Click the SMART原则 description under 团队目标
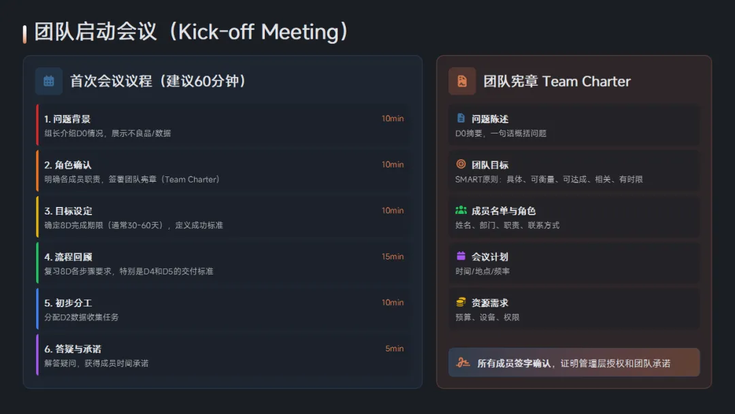The image size is (735, 414). [x=549, y=179]
